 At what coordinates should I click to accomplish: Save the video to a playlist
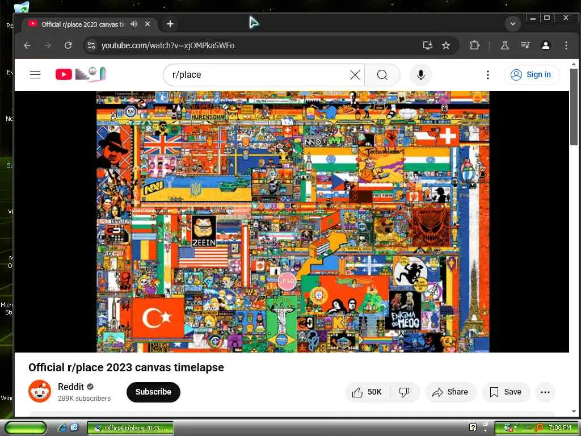pos(506,392)
